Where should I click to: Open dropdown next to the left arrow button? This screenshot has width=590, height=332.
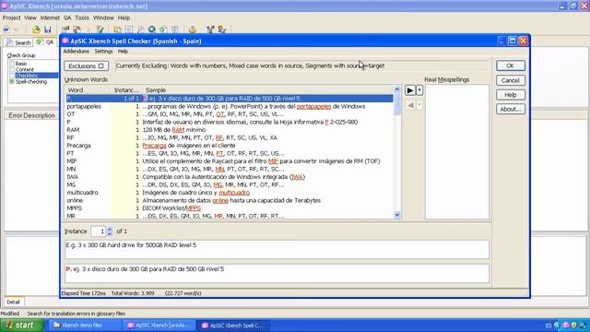pos(419,105)
